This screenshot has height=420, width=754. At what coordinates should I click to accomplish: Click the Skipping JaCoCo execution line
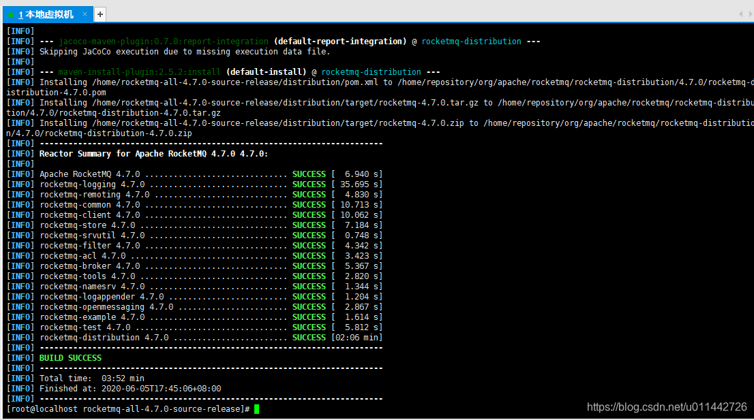[x=168, y=52]
